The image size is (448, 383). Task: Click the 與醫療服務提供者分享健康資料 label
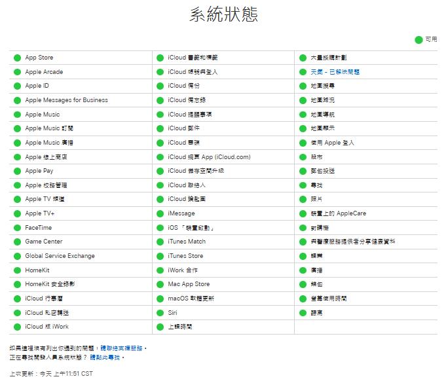(353, 242)
